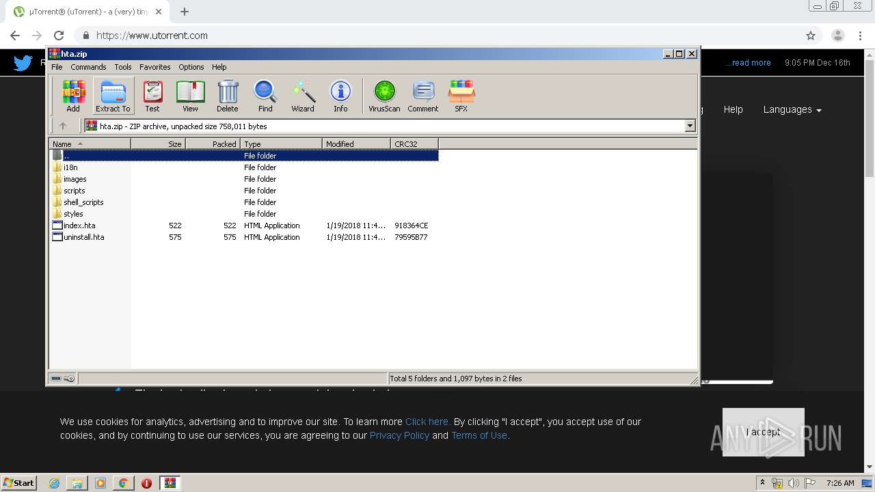Click the Add toolbar icon in WinRAR
This screenshot has width=875, height=492.
73,96
